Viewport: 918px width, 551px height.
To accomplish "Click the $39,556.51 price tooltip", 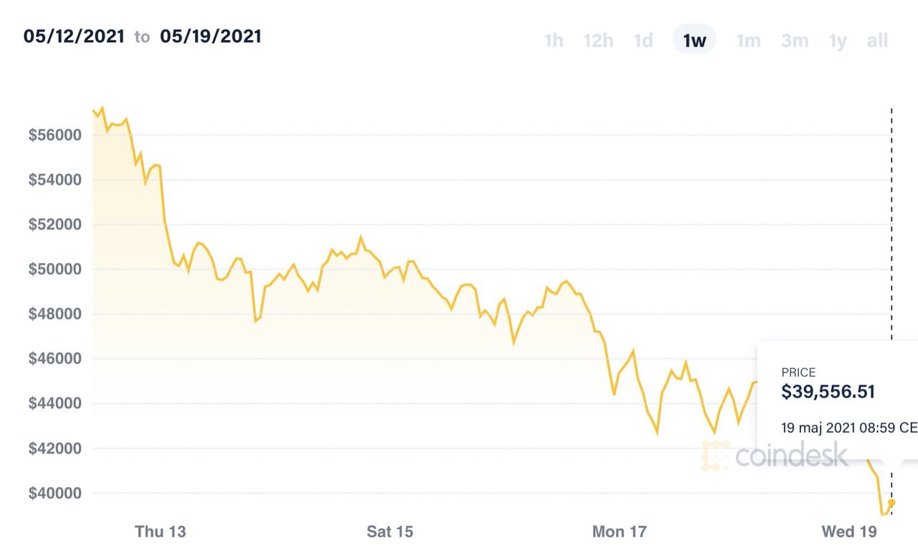I will click(838, 400).
